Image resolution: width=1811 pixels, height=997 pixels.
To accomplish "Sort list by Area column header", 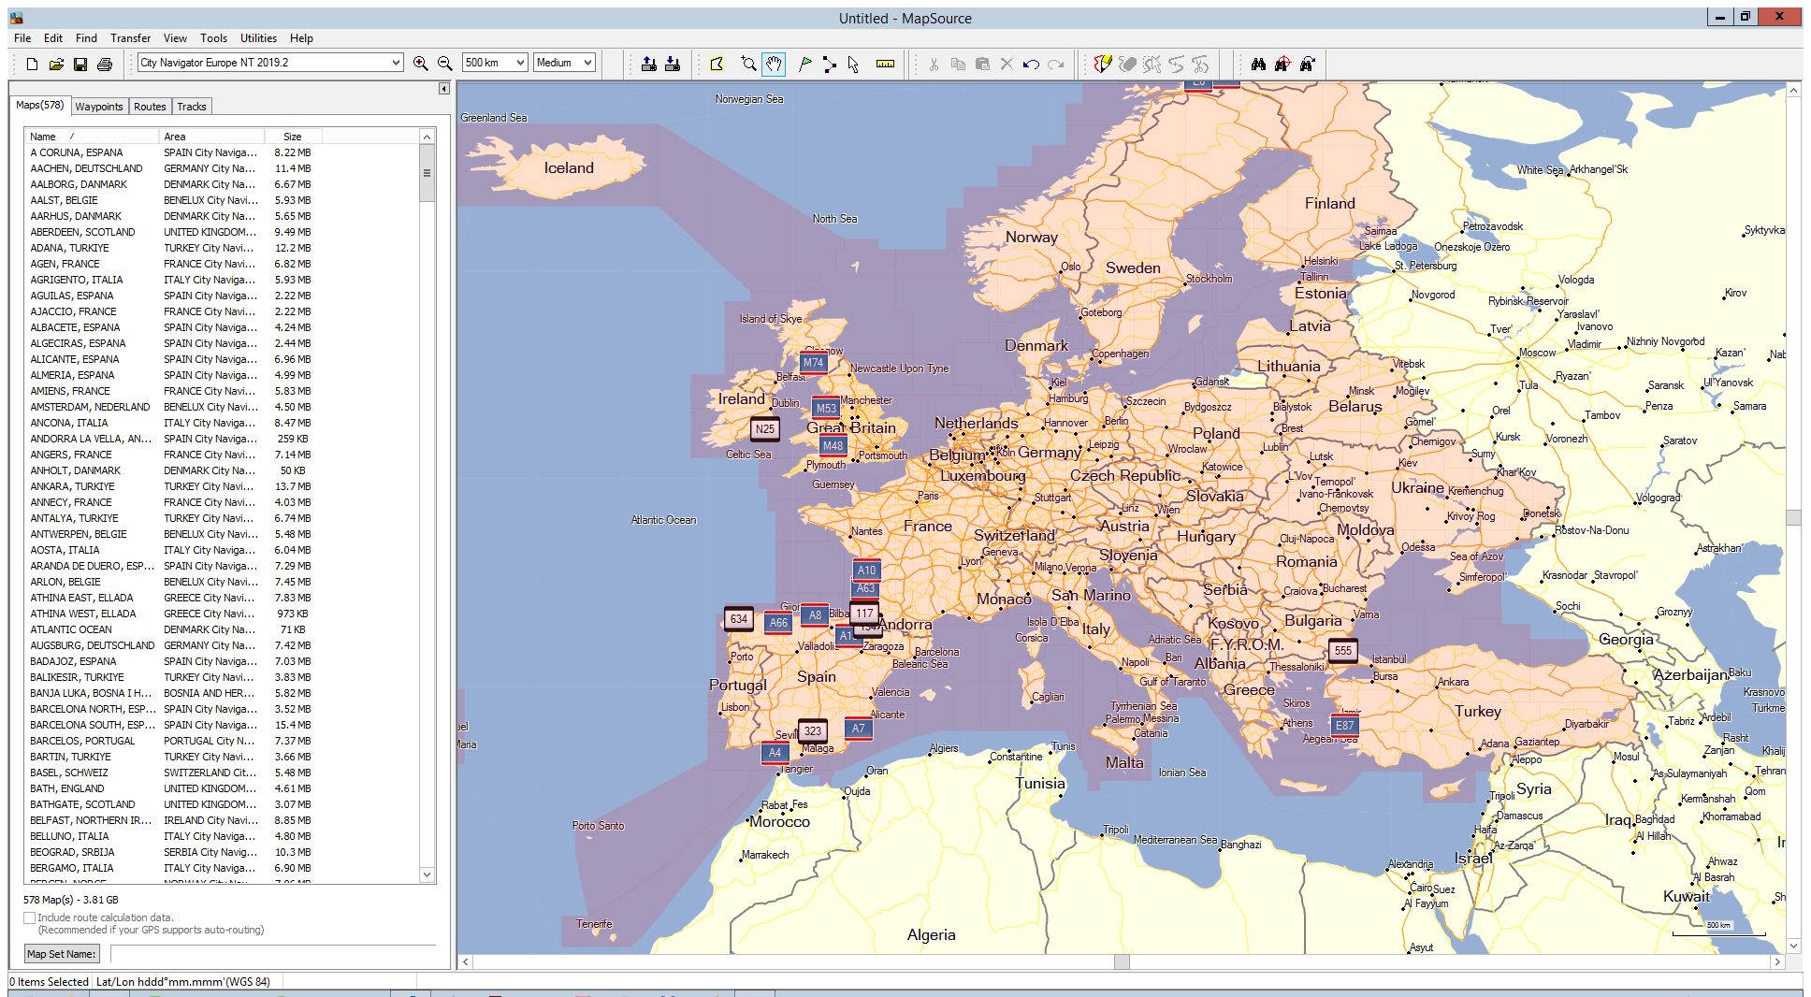I will (x=211, y=137).
